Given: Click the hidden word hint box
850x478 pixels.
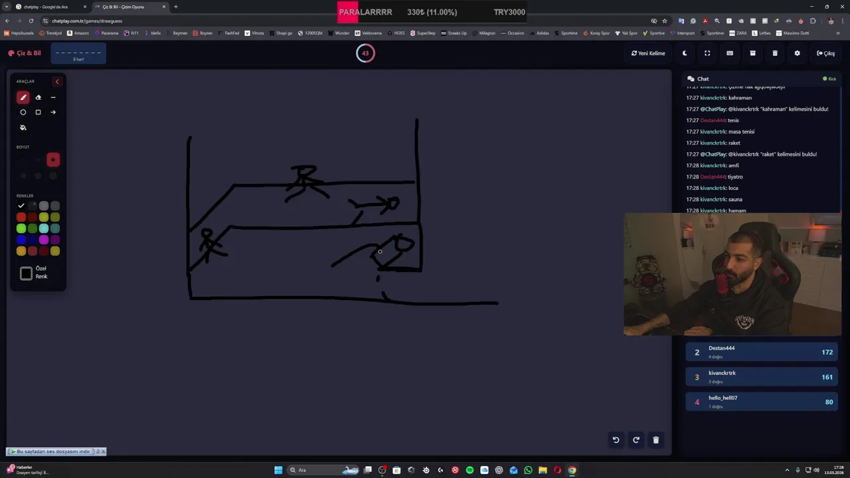Looking at the screenshot, I should tap(78, 54).
